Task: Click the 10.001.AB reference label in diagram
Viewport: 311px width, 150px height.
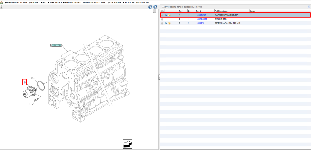Action: point(56,45)
